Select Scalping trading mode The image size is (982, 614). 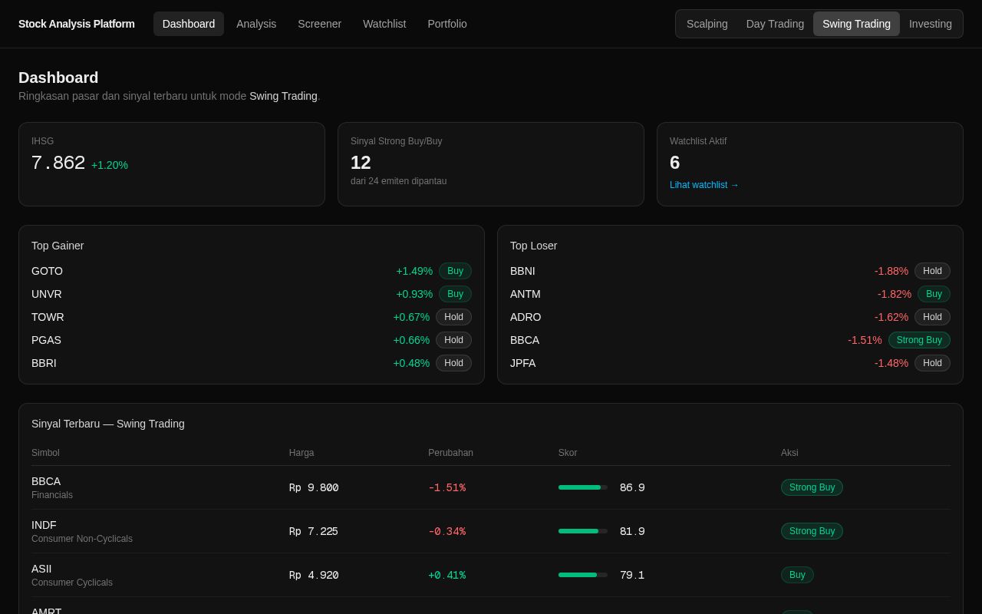(x=707, y=24)
